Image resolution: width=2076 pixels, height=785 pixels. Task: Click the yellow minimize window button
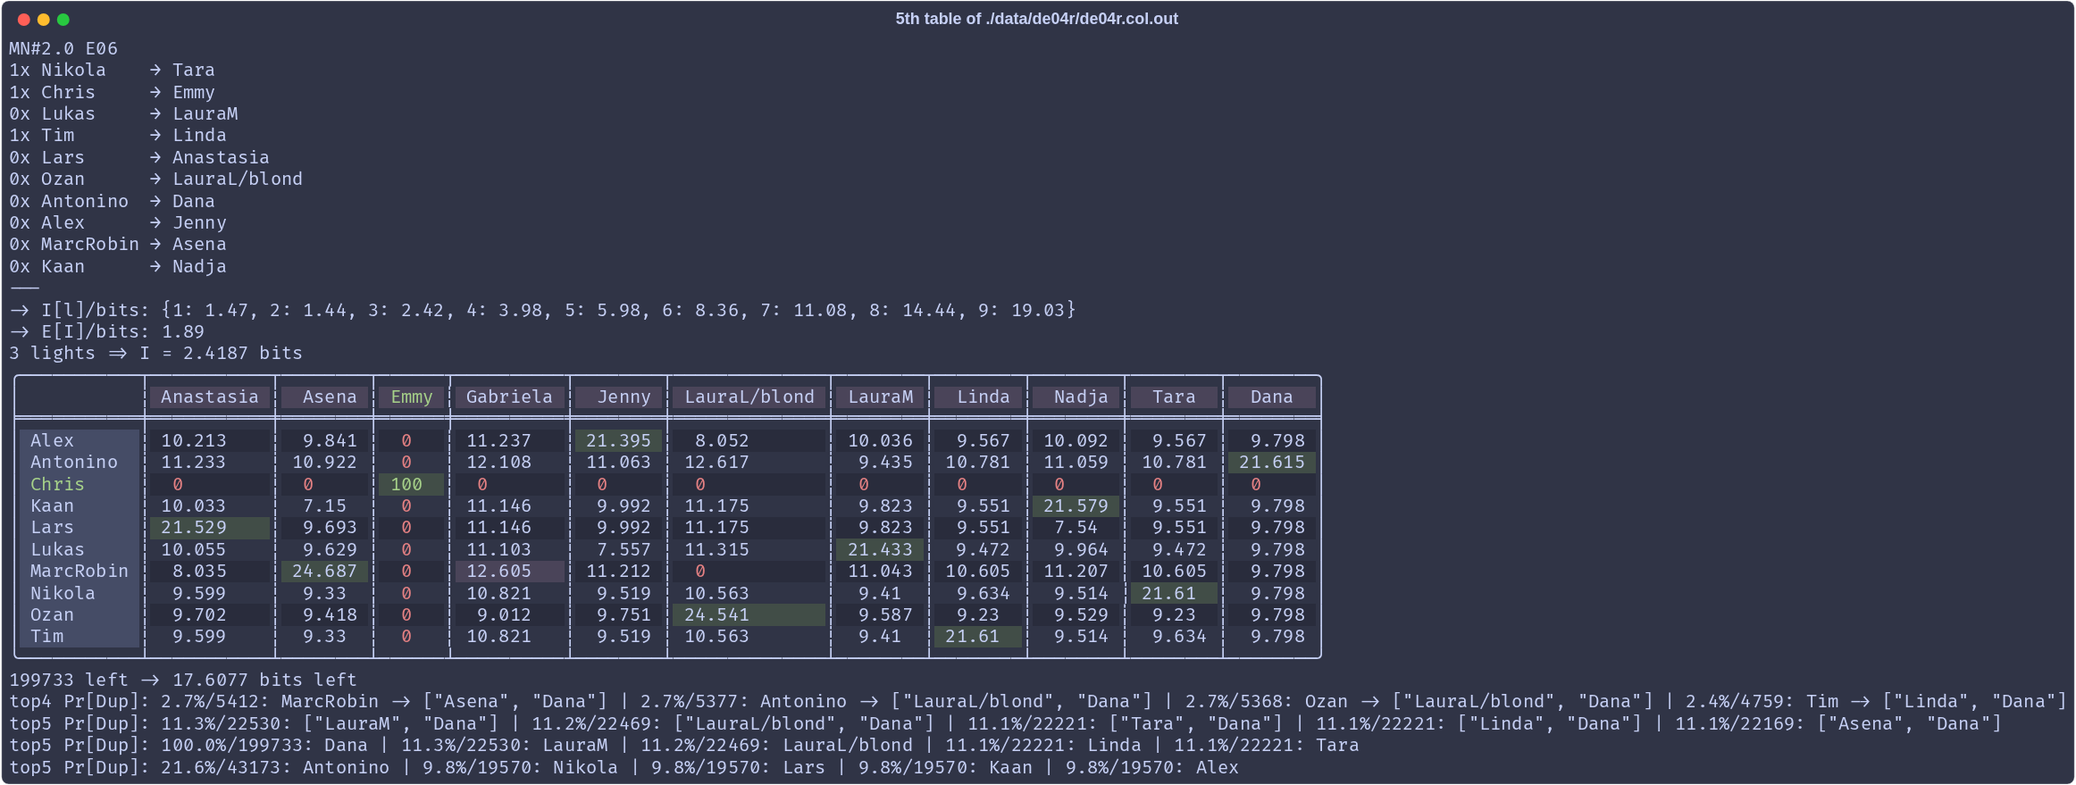44,20
